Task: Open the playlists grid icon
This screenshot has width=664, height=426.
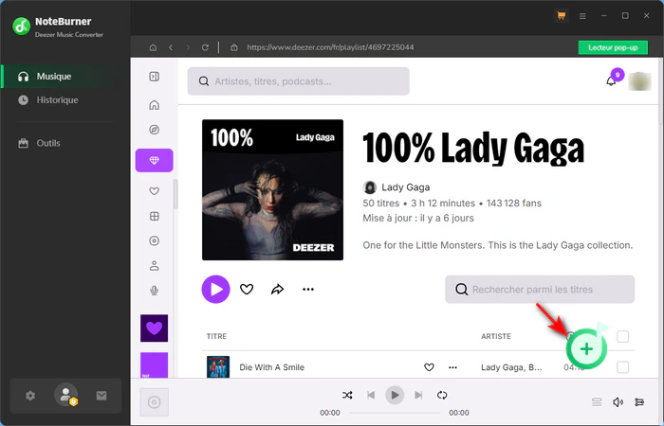Action: point(154,217)
